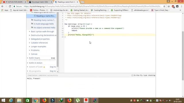Open Type in Hindi bookmark
Image resolution: width=184 pixels, height=103 pixels.
(x=160, y=10)
